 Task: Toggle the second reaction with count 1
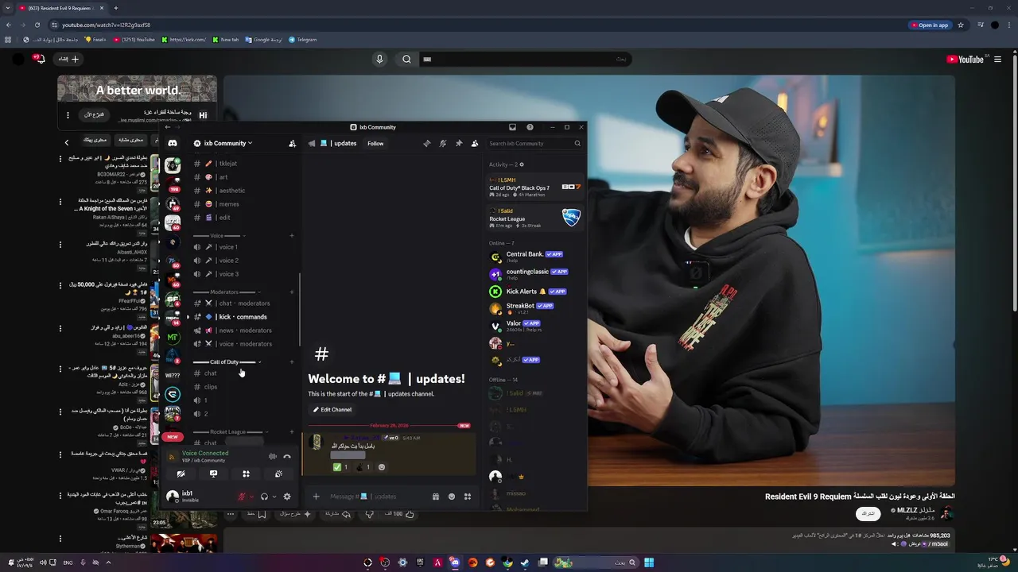(363, 467)
